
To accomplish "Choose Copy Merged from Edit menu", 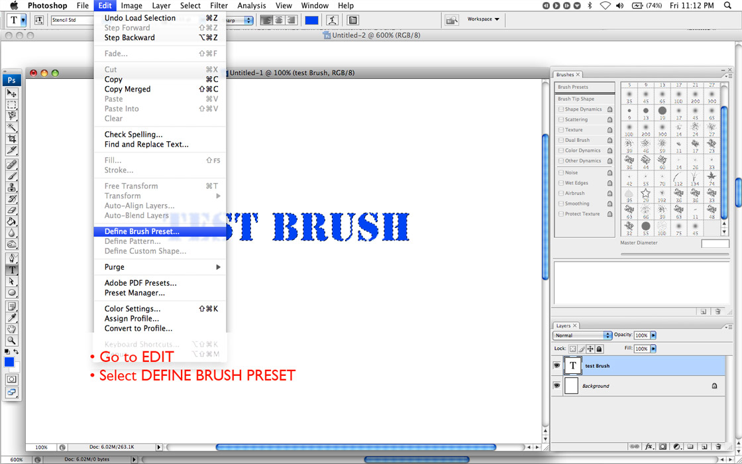I will pos(160,89).
